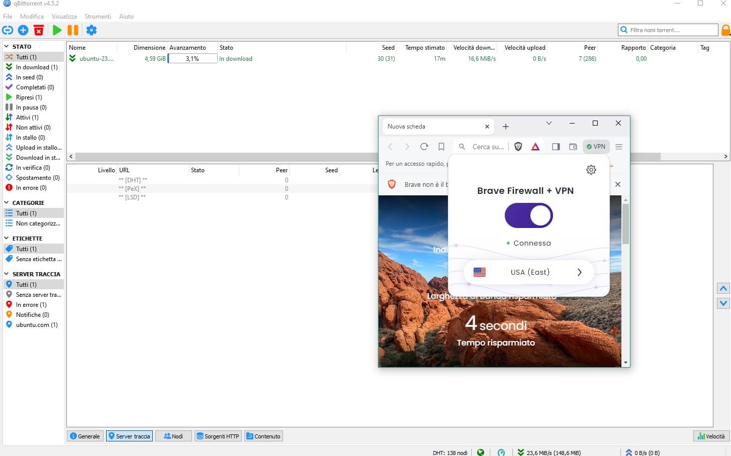
Task: Click the green resume play toolbar icon
Action: tap(57, 30)
